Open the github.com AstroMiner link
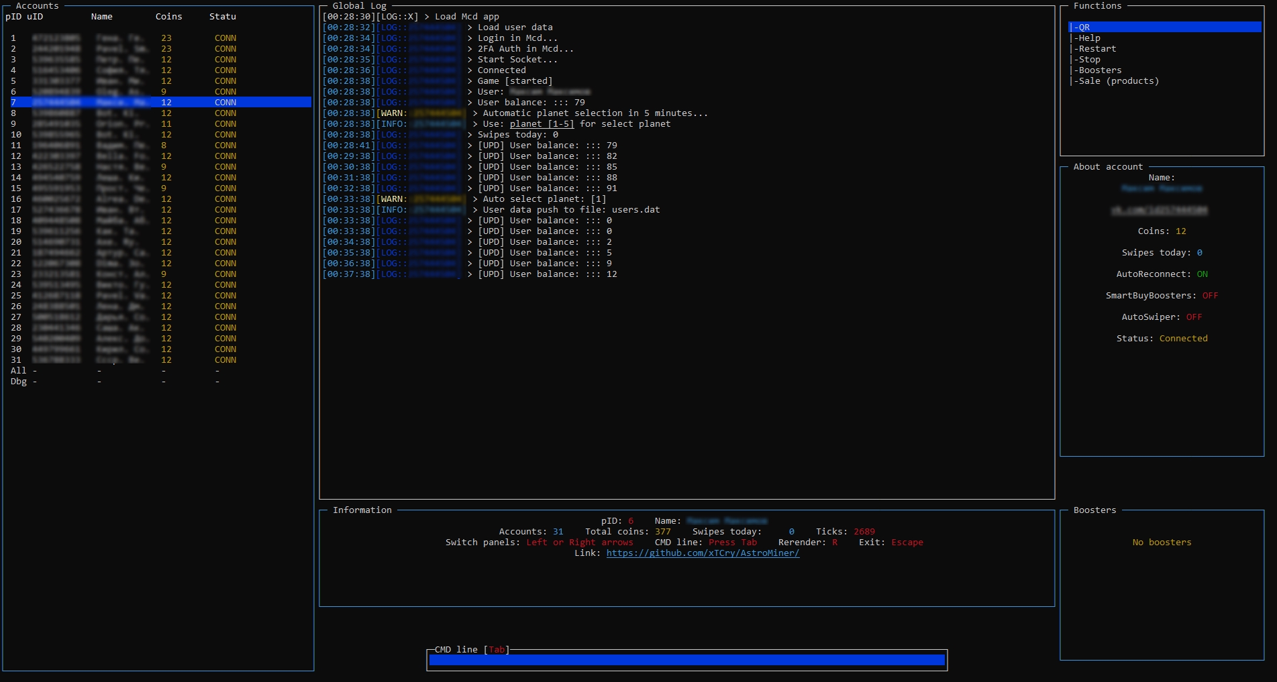This screenshot has width=1277, height=682. tap(703, 553)
